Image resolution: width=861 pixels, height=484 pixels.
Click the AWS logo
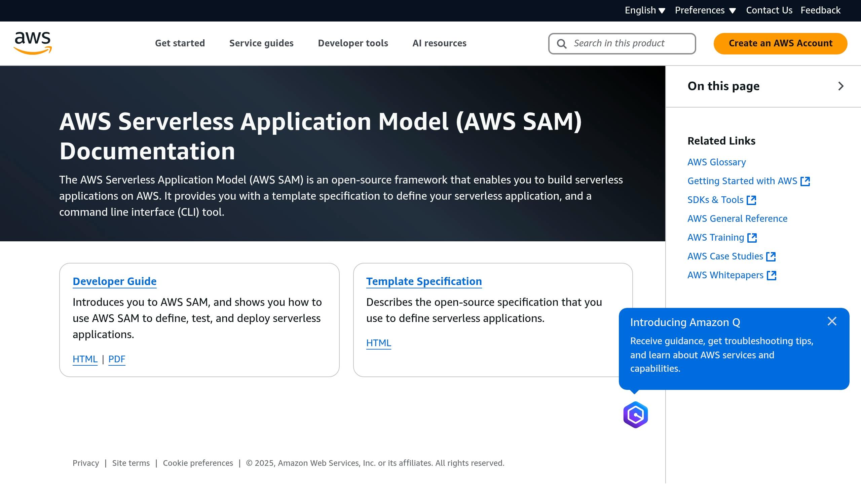tap(33, 43)
